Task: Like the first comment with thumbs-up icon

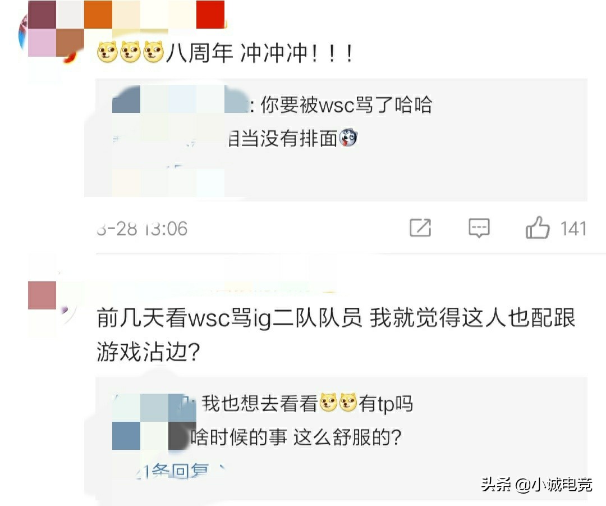Action: (x=537, y=227)
